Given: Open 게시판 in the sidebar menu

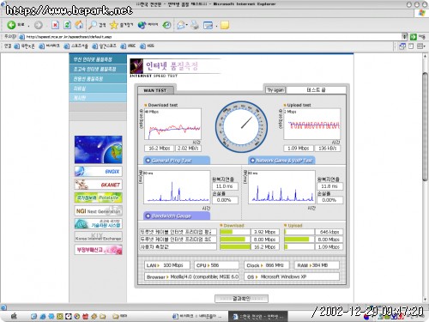Looking at the screenshot, I should pyautogui.click(x=98, y=98).
